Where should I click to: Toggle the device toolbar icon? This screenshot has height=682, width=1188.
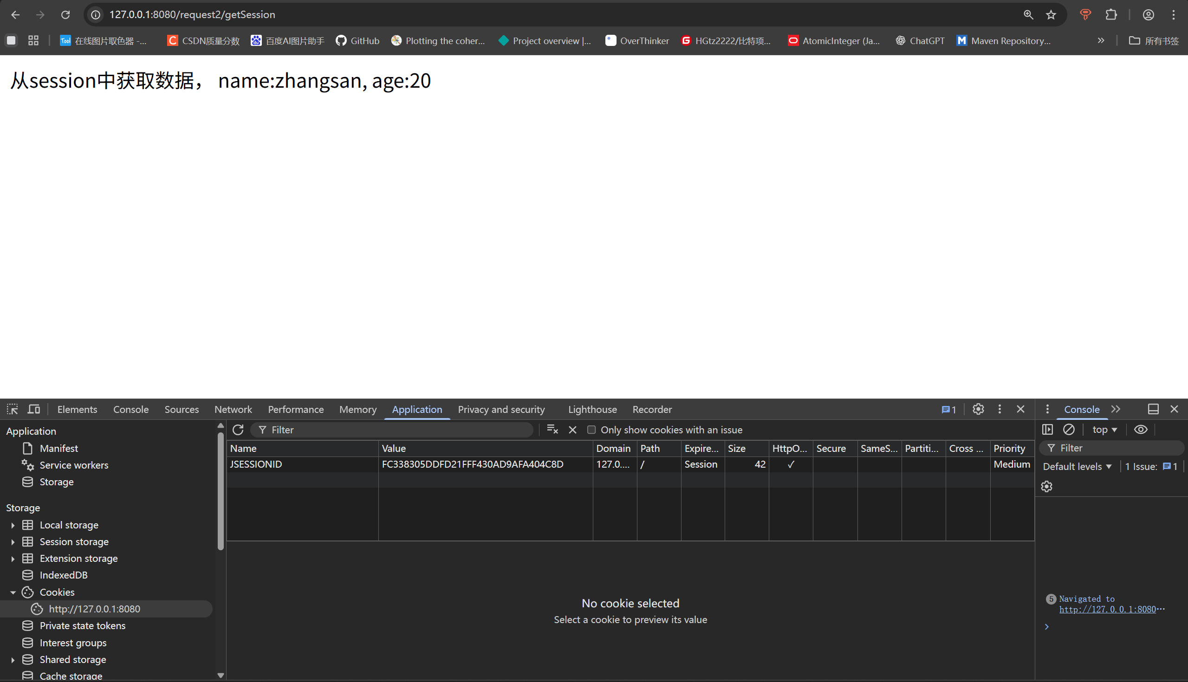[x=34, y=409]
